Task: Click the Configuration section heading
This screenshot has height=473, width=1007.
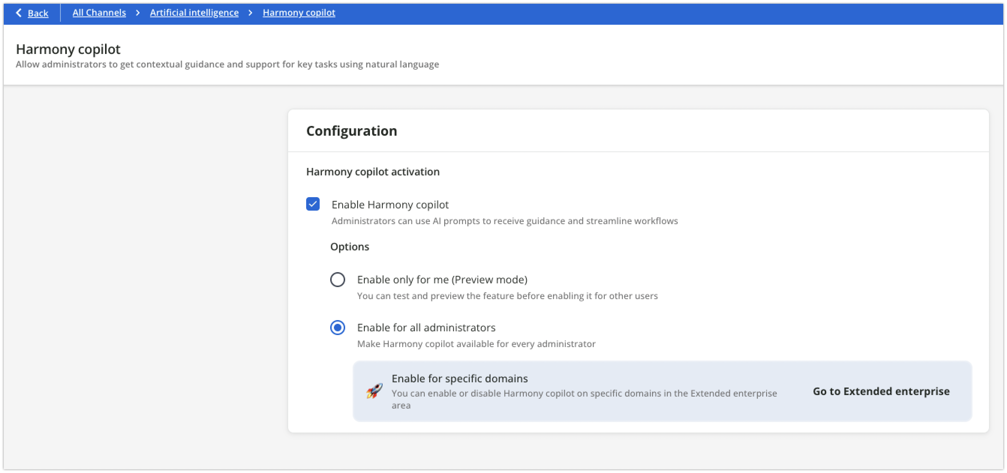Action: [352, 131]
